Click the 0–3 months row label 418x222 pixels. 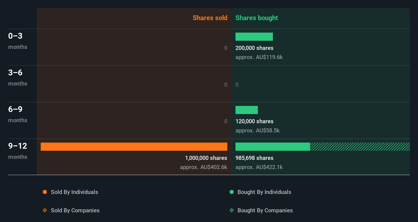[x=18, y=41]
